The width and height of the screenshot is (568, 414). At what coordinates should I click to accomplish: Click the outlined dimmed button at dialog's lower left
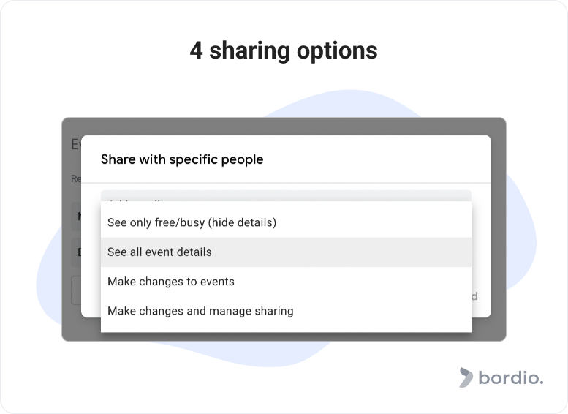click(x=76, y=290)
